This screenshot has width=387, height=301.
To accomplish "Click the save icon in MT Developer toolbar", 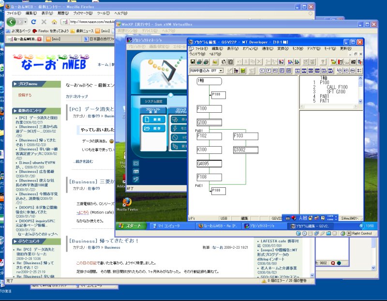I will [x=193, y=62].
